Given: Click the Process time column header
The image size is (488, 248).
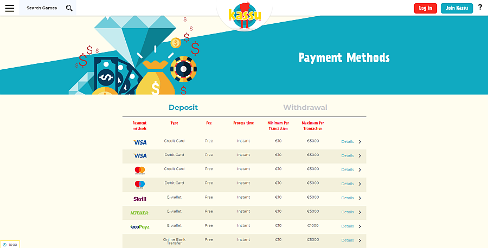Looking at the screenshot, I should [x=243, y=123].
